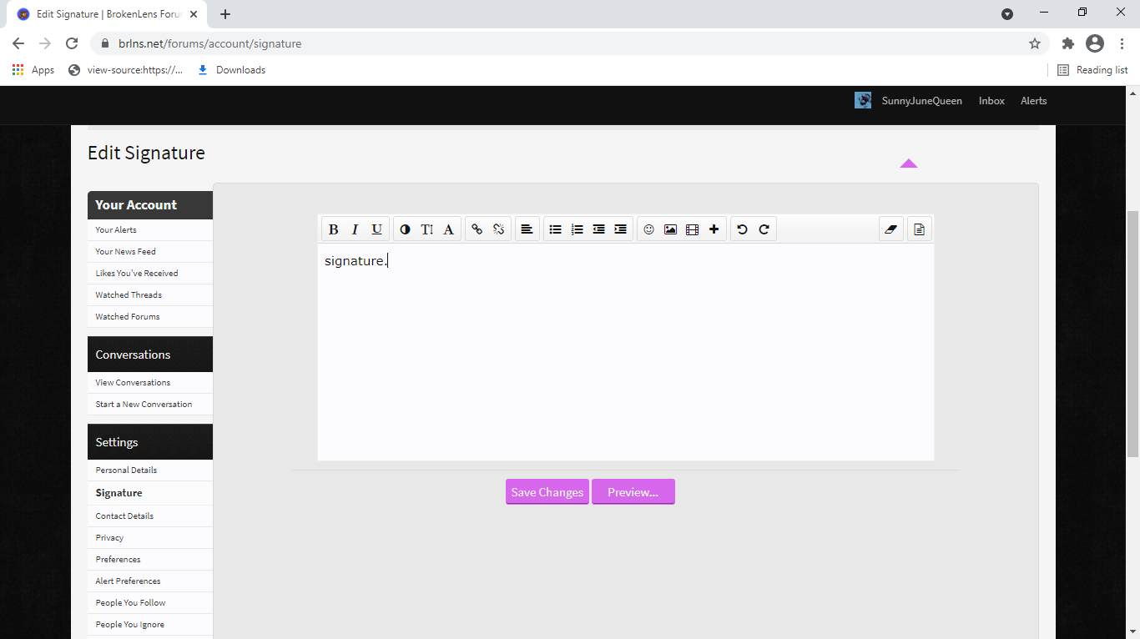1140x639 pixels.
Task: Open Privacy settings
Action: tap(150, 538)
